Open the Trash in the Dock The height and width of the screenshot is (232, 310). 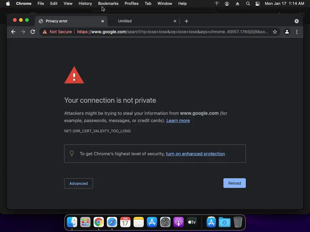click(x=238, y=222)
